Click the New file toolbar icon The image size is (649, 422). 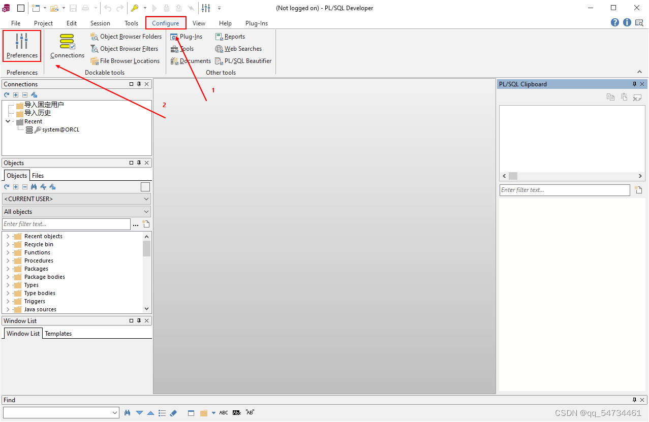click(36, 8)
